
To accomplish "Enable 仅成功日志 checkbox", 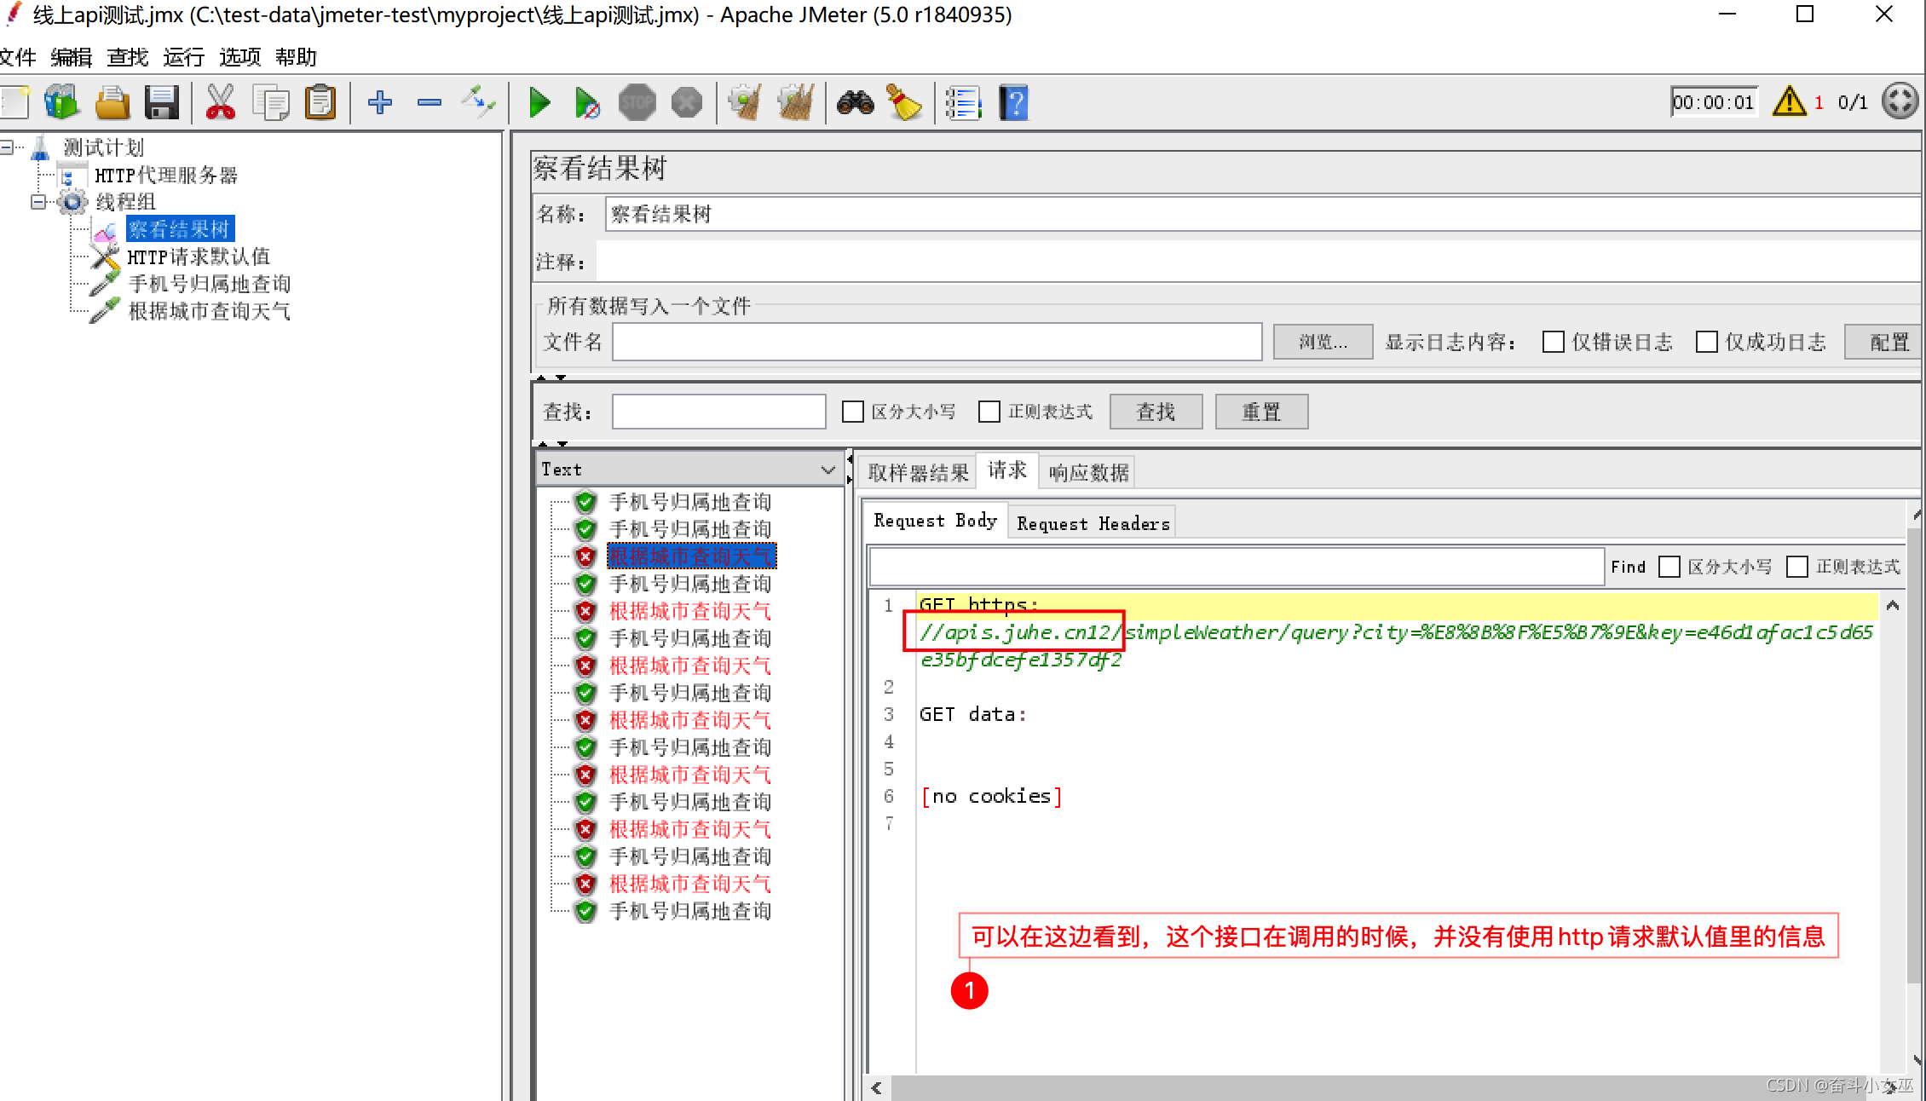I will [1706, 342].
